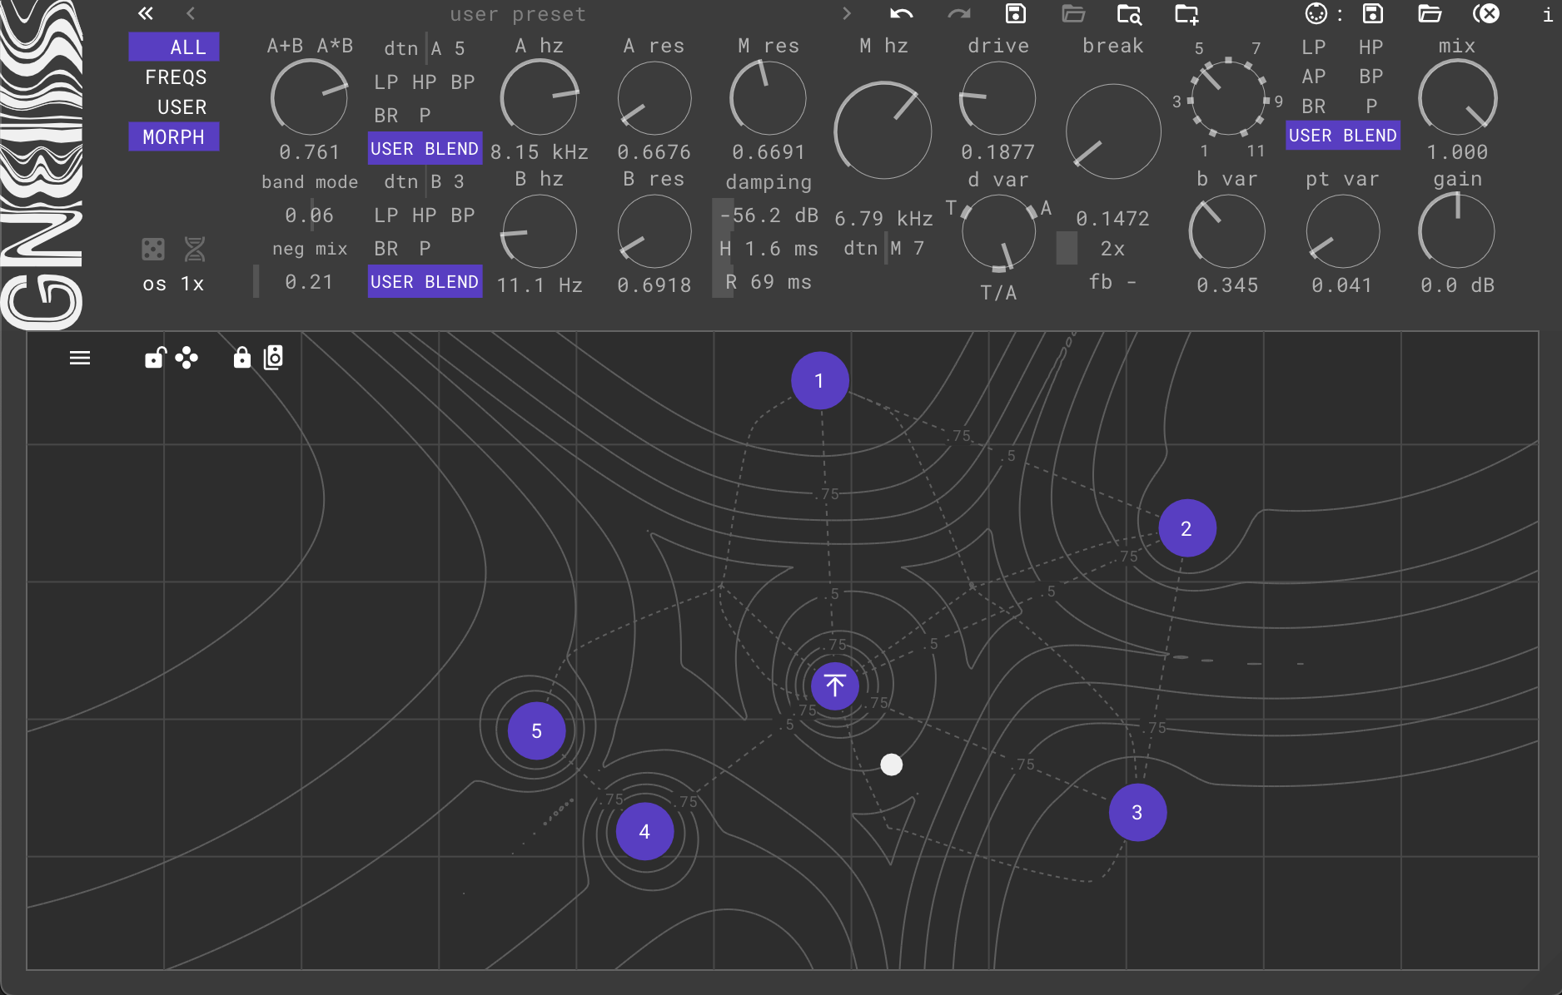Adjust the drive knob

tap(997, 98)
